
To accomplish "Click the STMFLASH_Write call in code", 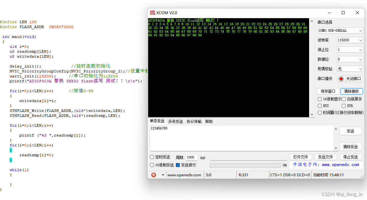I will coord(67,111).
